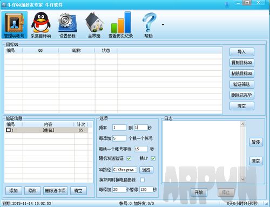Open the 设置参数 gear icon
Image resolution: width=270 pixels, height=207 pixels.
67,25
